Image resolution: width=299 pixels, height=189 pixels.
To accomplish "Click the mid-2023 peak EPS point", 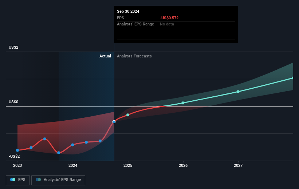I will [45, 139].
